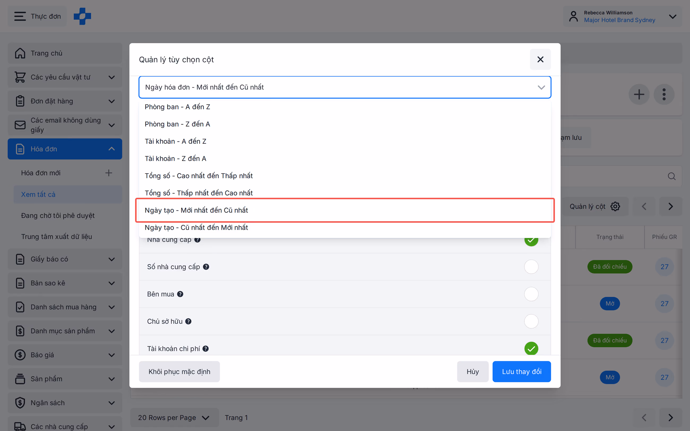Choose Tổng số - Cao nhất đến Thấp nhất
The height and width of the screenshot is (431, 690).
point(345,176)
